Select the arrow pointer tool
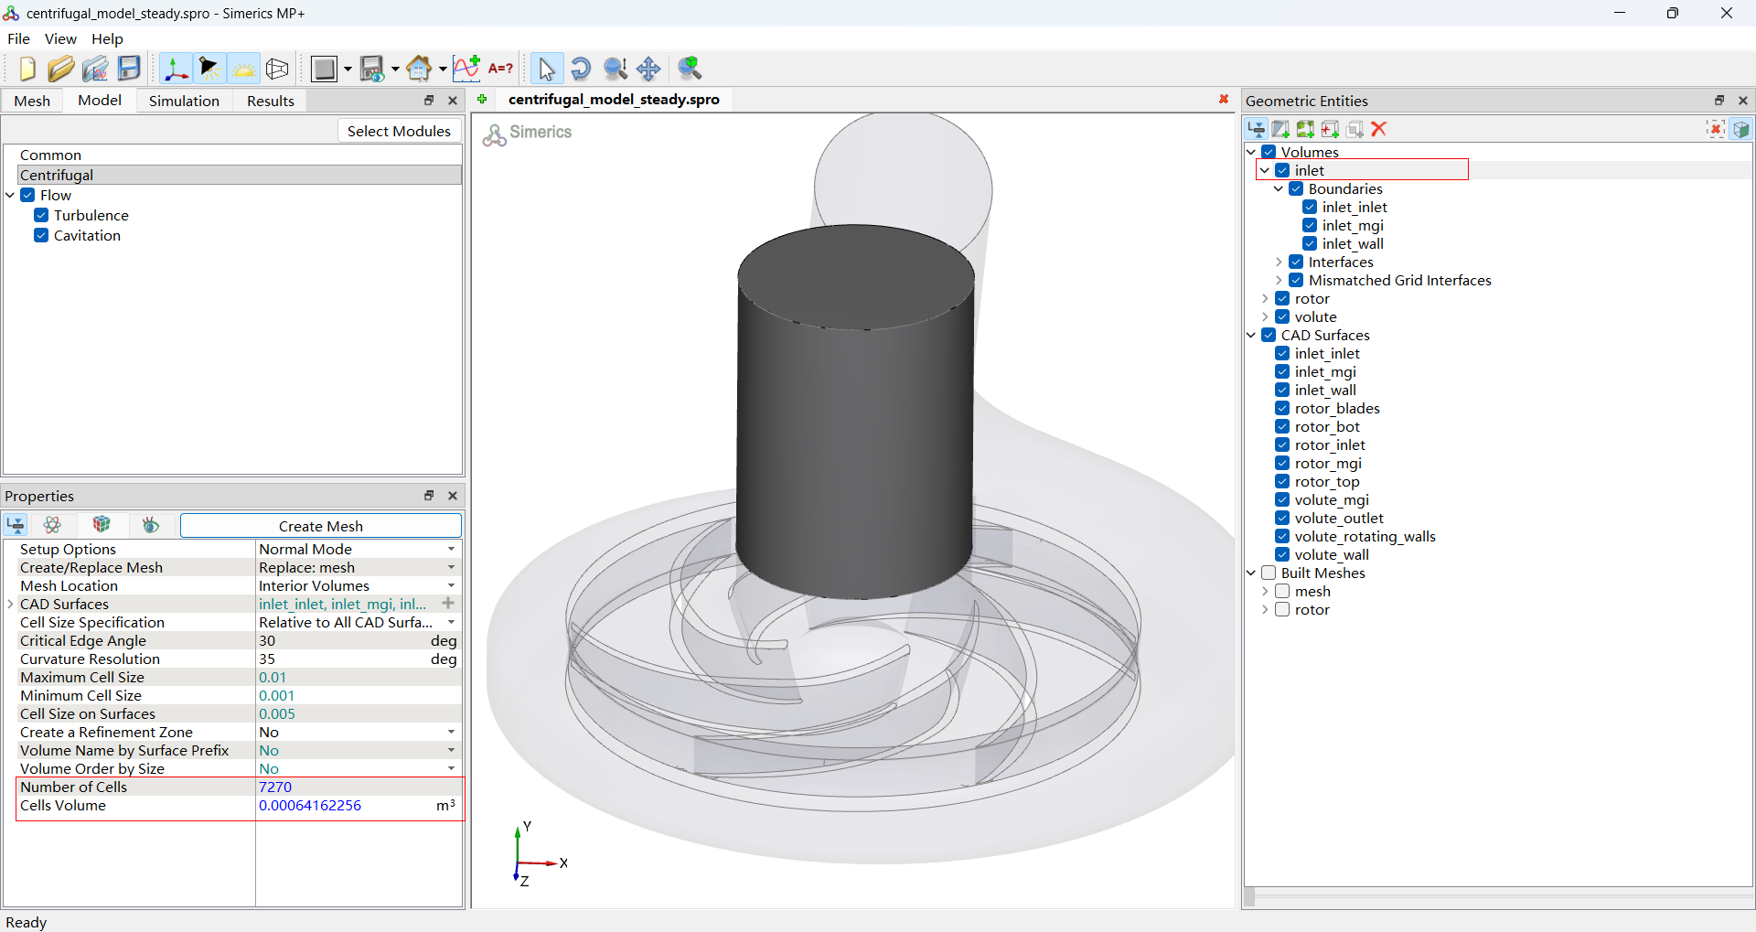Screen dimensions: 1756x932 coord(546,69)
